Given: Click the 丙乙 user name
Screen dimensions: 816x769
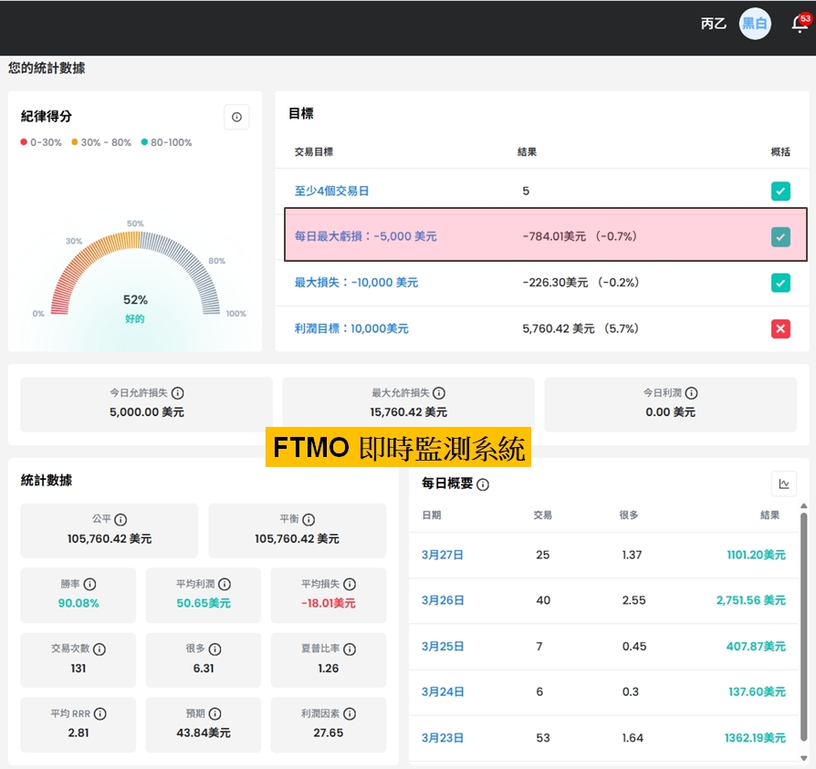Looking at the screenshot, I should (x=714, y=24).
